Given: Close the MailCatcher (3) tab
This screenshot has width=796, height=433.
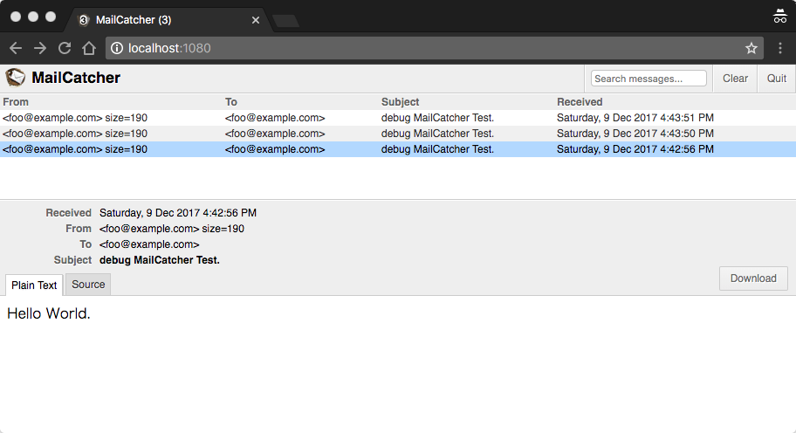Looking at the screenshot, I should pos(256,20).
